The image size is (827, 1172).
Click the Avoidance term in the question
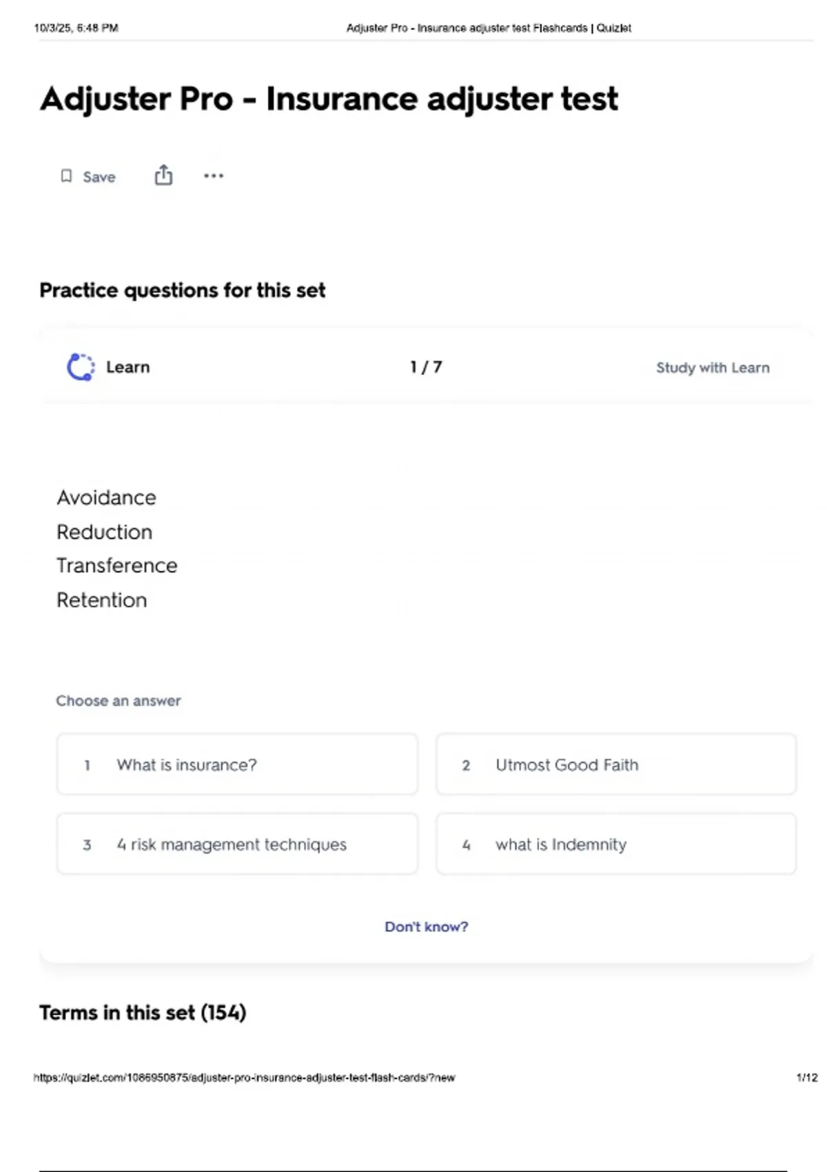click(x=106, y=498)
